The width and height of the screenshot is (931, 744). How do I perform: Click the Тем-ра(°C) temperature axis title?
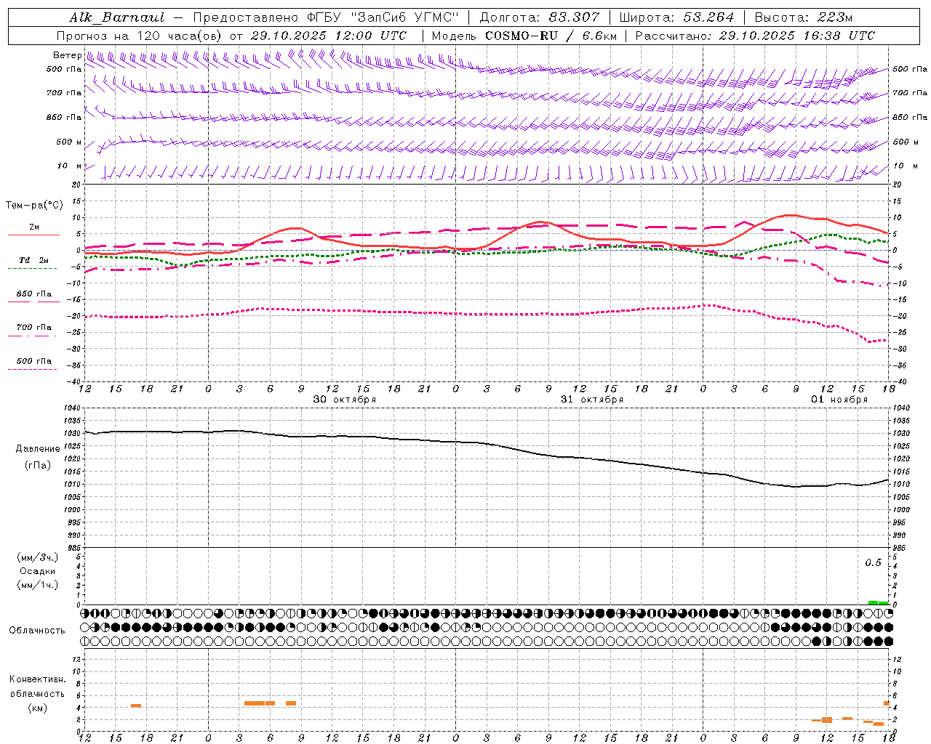(x=34, y=206)
